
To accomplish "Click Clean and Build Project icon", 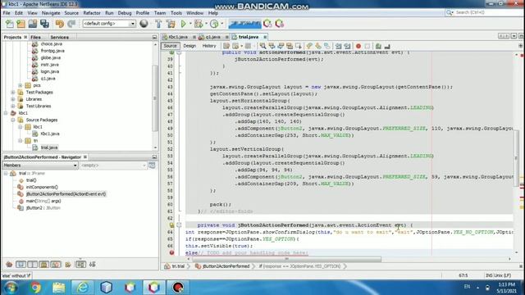I will click(171, 24).
